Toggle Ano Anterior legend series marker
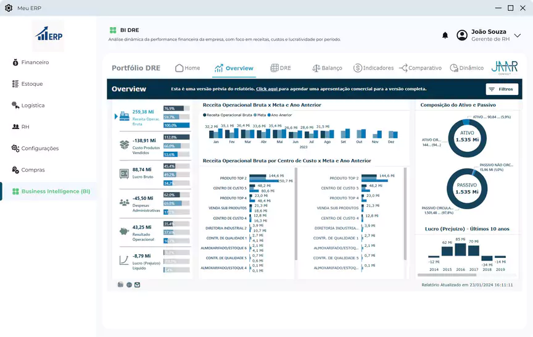This screenshot has width=533, height=337. (x=269, y=115)
